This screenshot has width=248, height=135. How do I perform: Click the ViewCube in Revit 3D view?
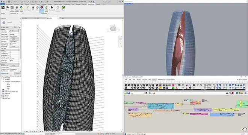(x=113, y=28)
